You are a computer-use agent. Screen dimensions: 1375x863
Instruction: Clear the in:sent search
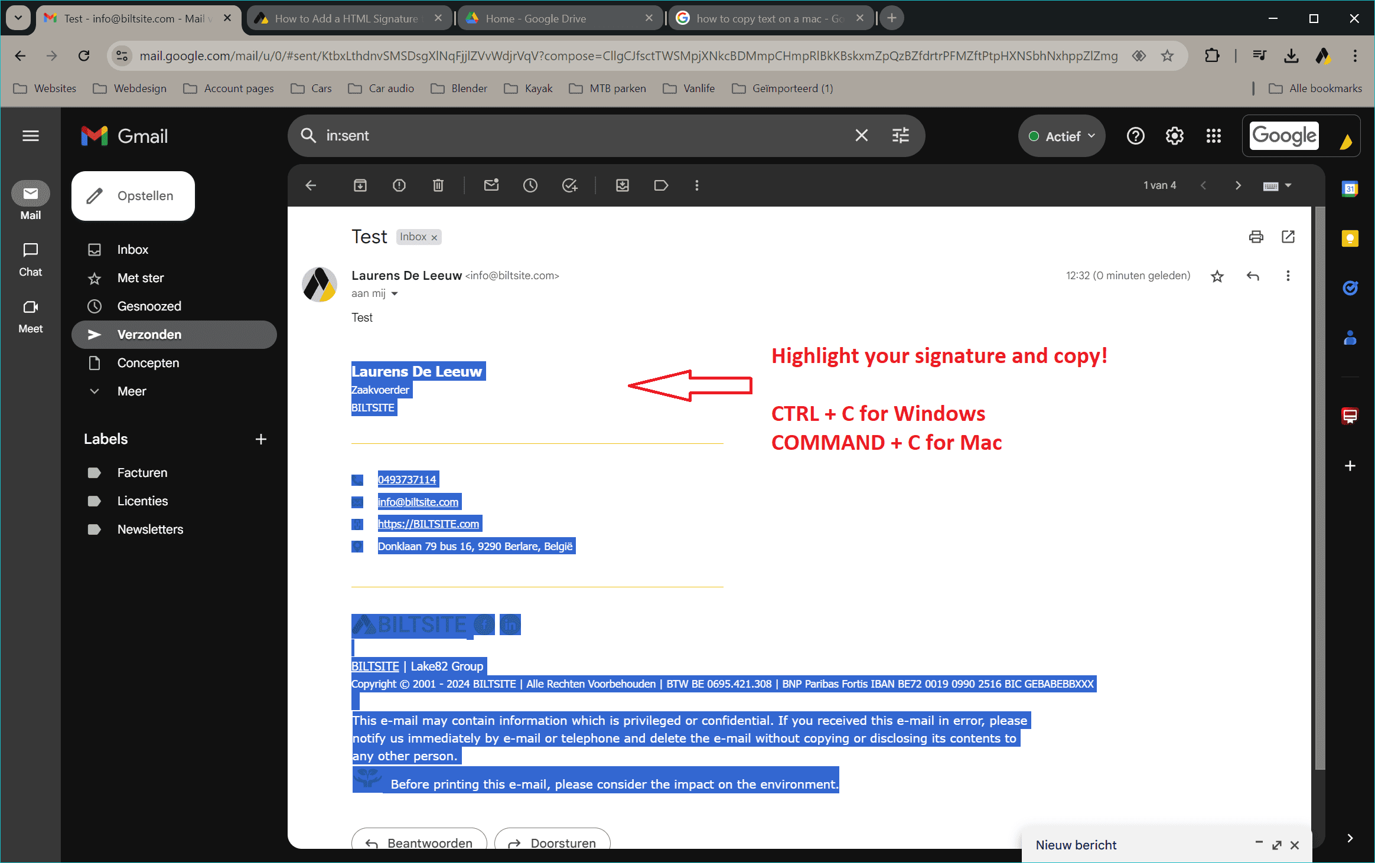pos(862,136)
